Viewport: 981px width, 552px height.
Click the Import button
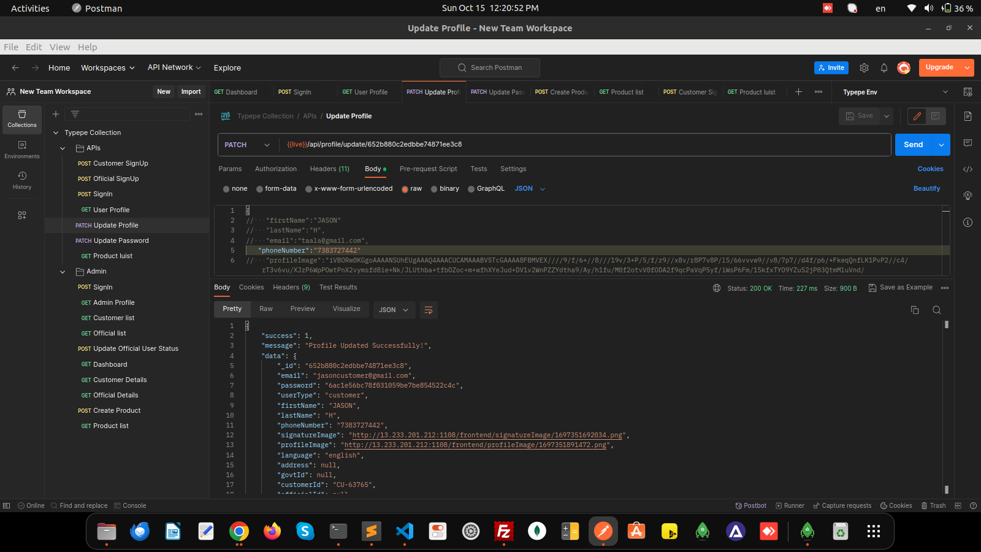[x=191, y=92]
